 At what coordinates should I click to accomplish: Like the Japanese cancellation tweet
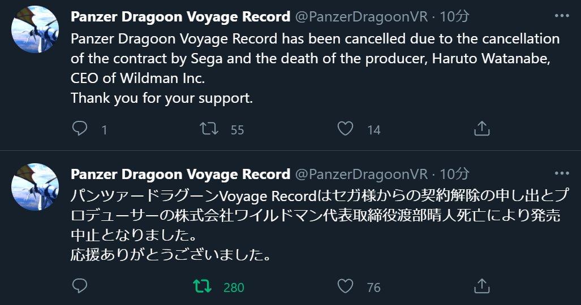pos(345,286)
